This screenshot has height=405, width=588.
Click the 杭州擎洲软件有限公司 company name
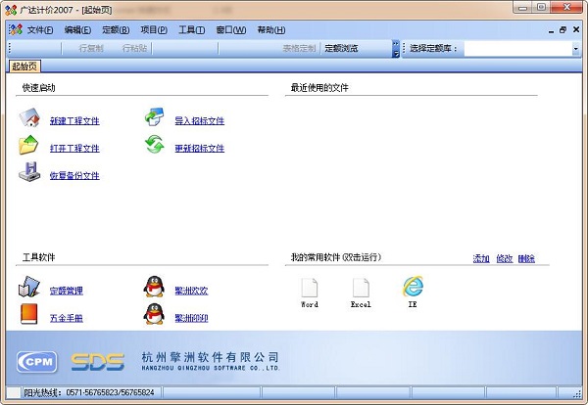(211, 357)
